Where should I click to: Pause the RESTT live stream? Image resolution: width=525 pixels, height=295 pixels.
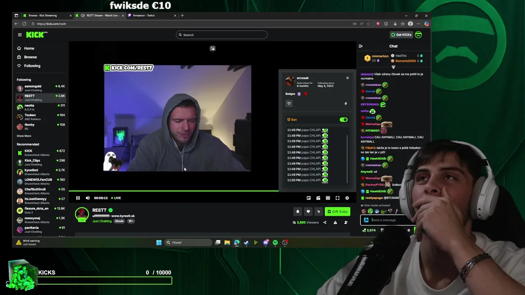pos(78,198)
